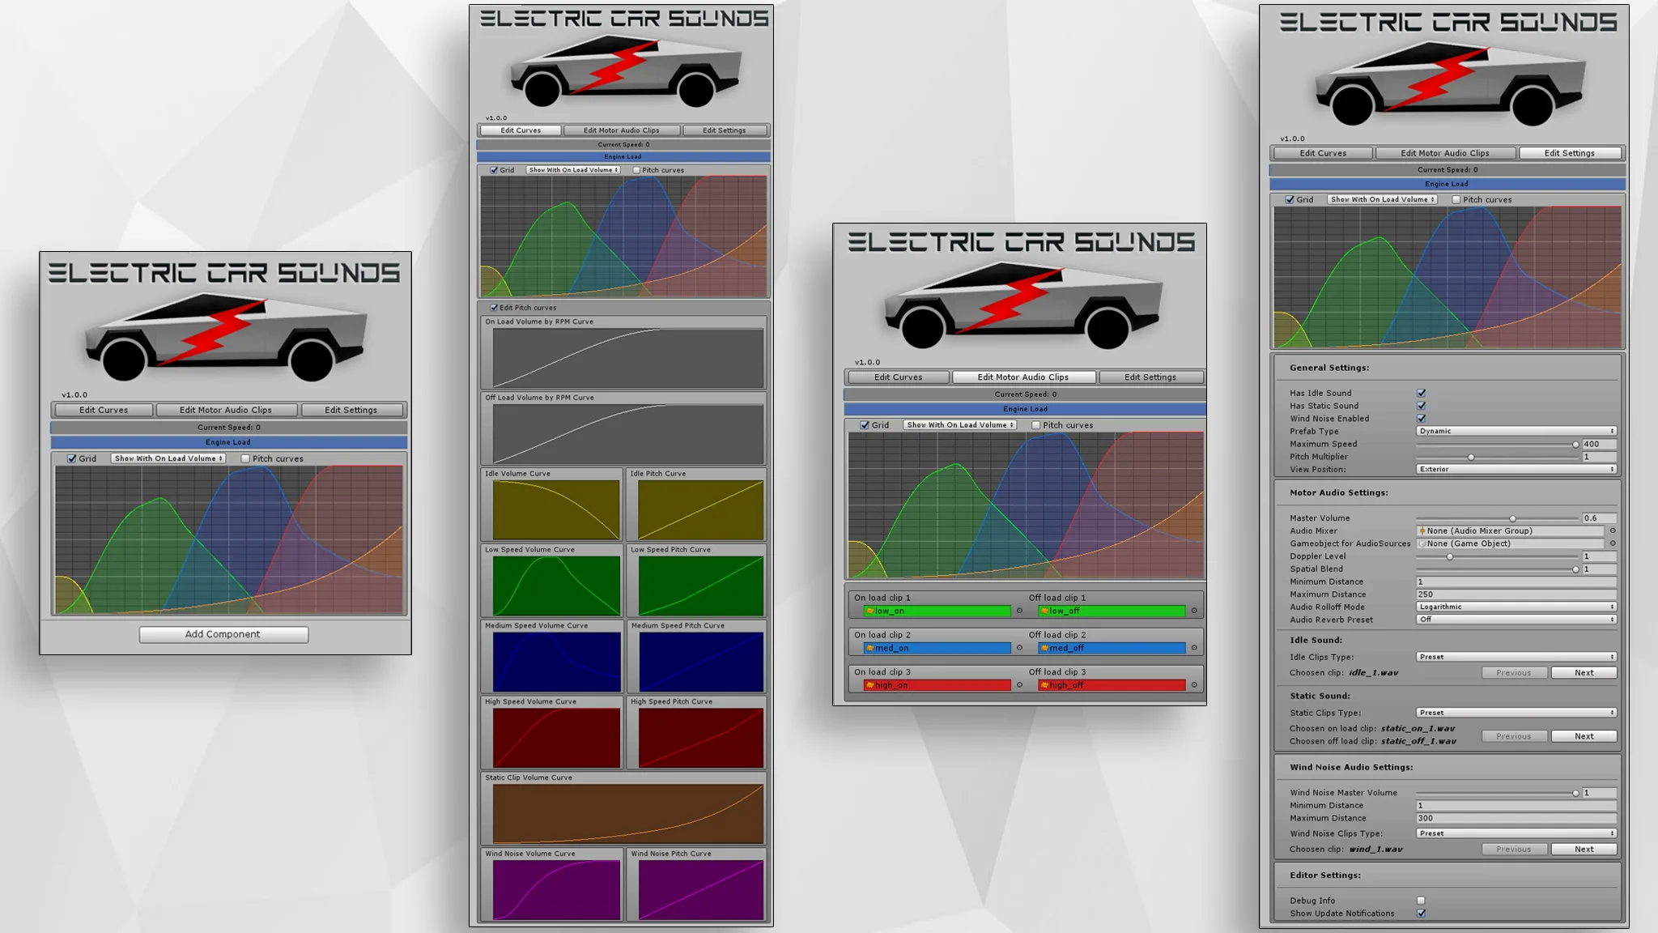Click the high_off audio clip icon
This screenshot has width=1658, height=933.
(1044, 684)
